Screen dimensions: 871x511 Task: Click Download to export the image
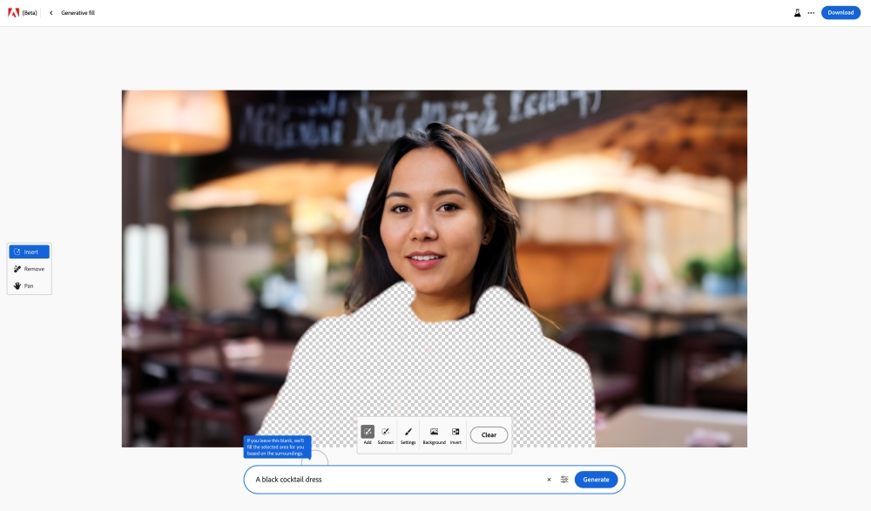tap(840, 12)
